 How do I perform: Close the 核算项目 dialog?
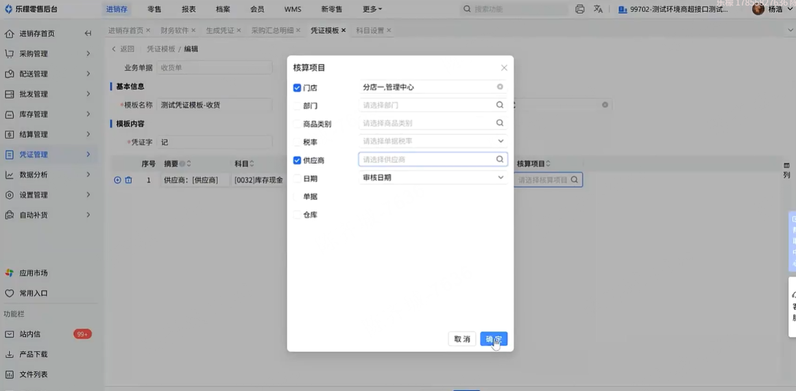pos(504,68)
